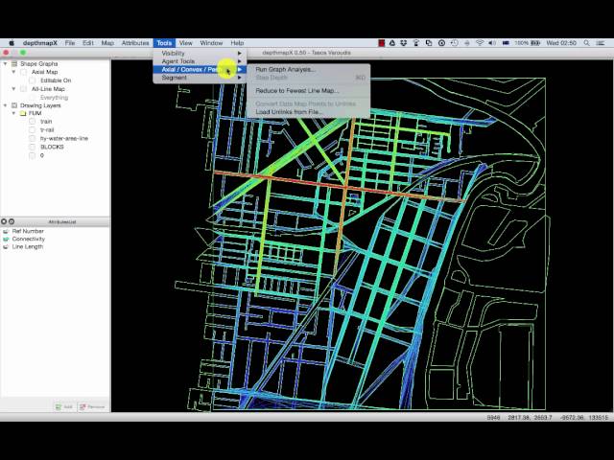Screen dimensions: 614x460
Task: Collapse the Drawing Layers tree
Action: pos(6,105)
